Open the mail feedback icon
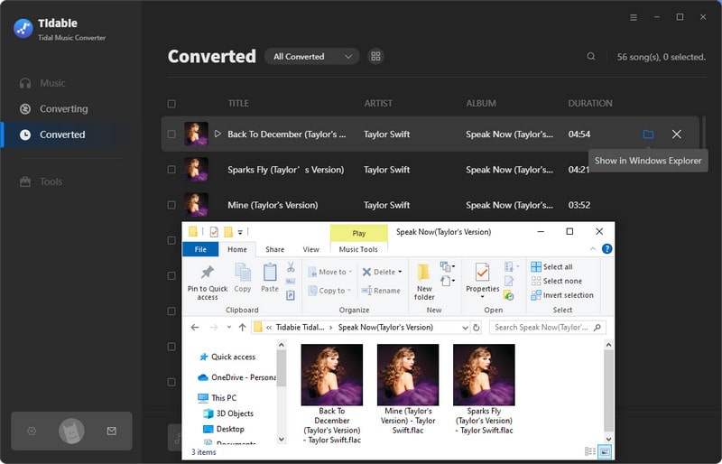 click(111, 431)
